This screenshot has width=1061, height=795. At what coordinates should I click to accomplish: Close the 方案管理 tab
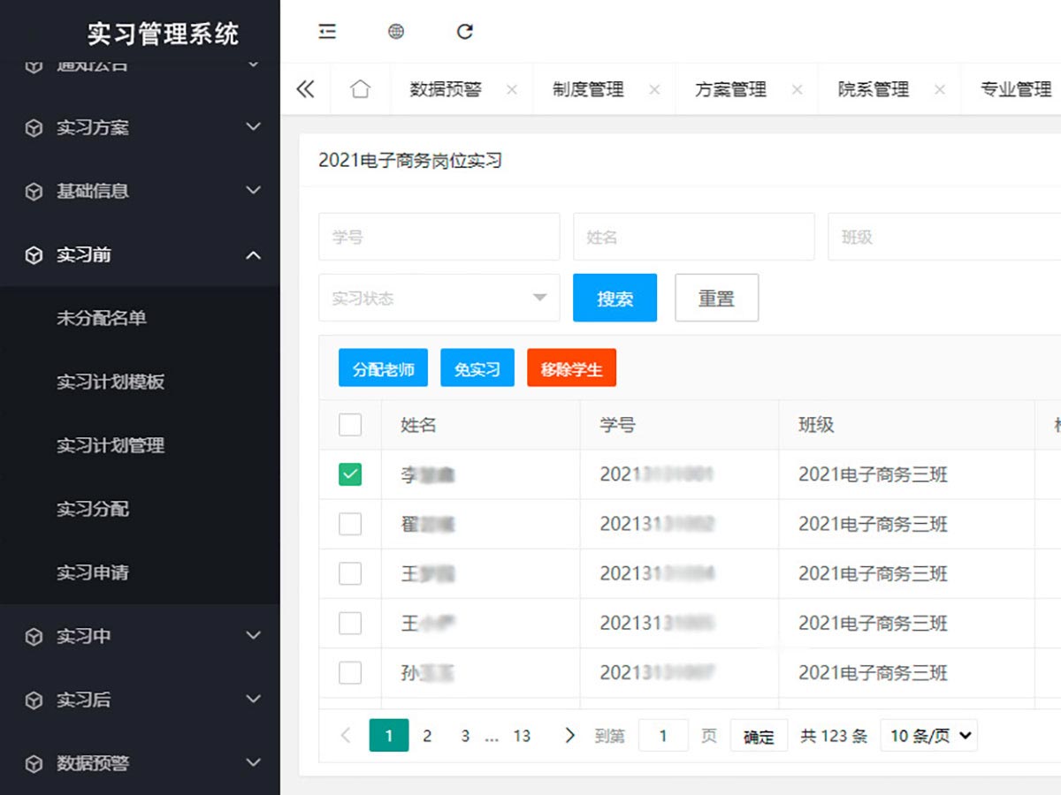click(x=797, y=90)
